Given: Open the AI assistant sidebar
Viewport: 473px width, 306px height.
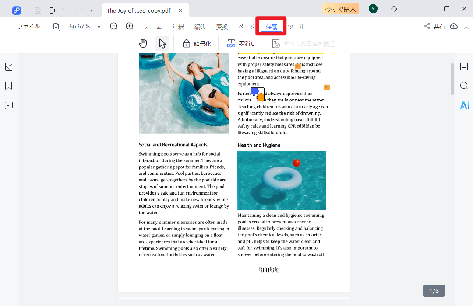Looking at the screenshot, I should [464, 105].
